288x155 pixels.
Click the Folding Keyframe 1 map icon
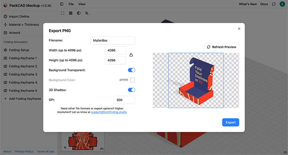[x=5, y=58]
